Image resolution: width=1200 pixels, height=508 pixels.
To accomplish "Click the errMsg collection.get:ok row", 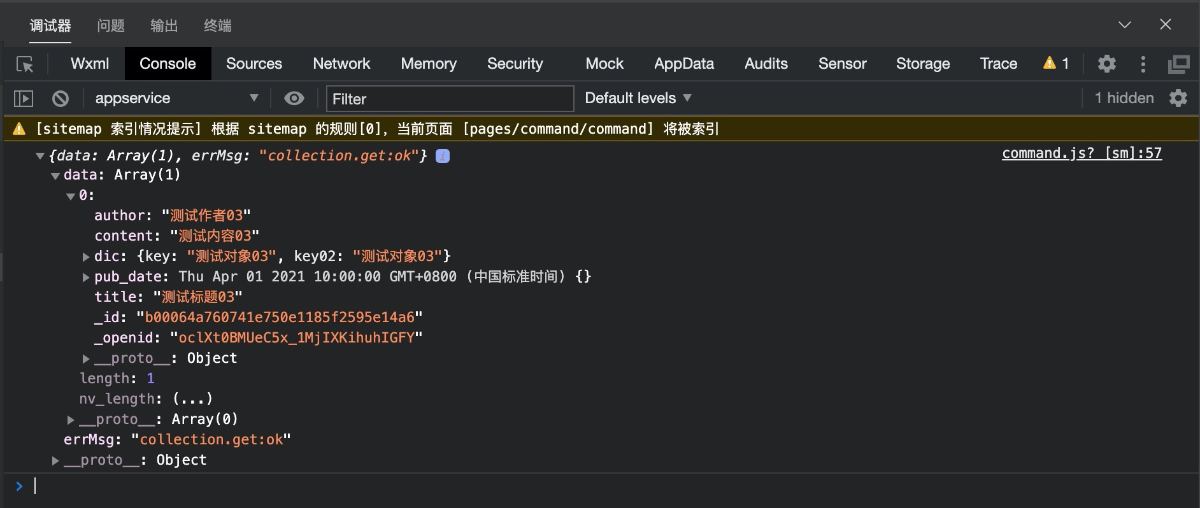I will tap(177, 440).
